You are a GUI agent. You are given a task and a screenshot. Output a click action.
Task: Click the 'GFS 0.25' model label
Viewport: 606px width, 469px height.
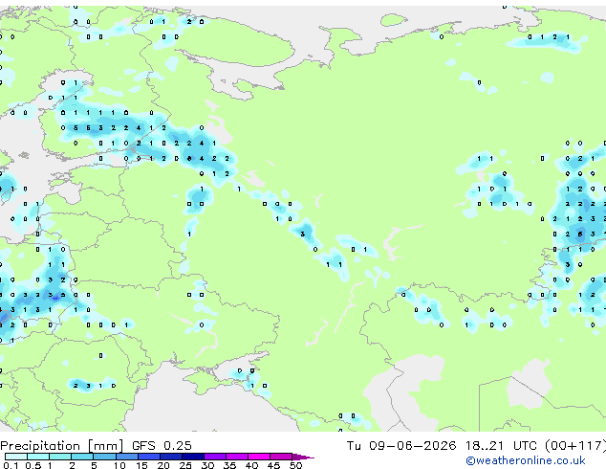(162, 446)
